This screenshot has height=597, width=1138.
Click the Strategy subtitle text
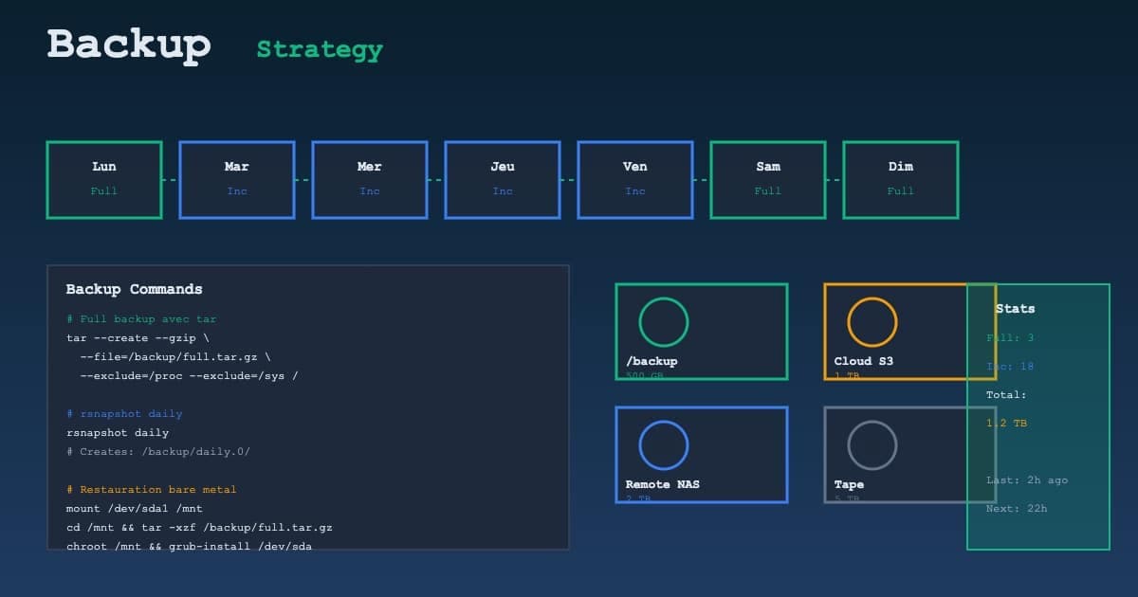click(320, 49)
